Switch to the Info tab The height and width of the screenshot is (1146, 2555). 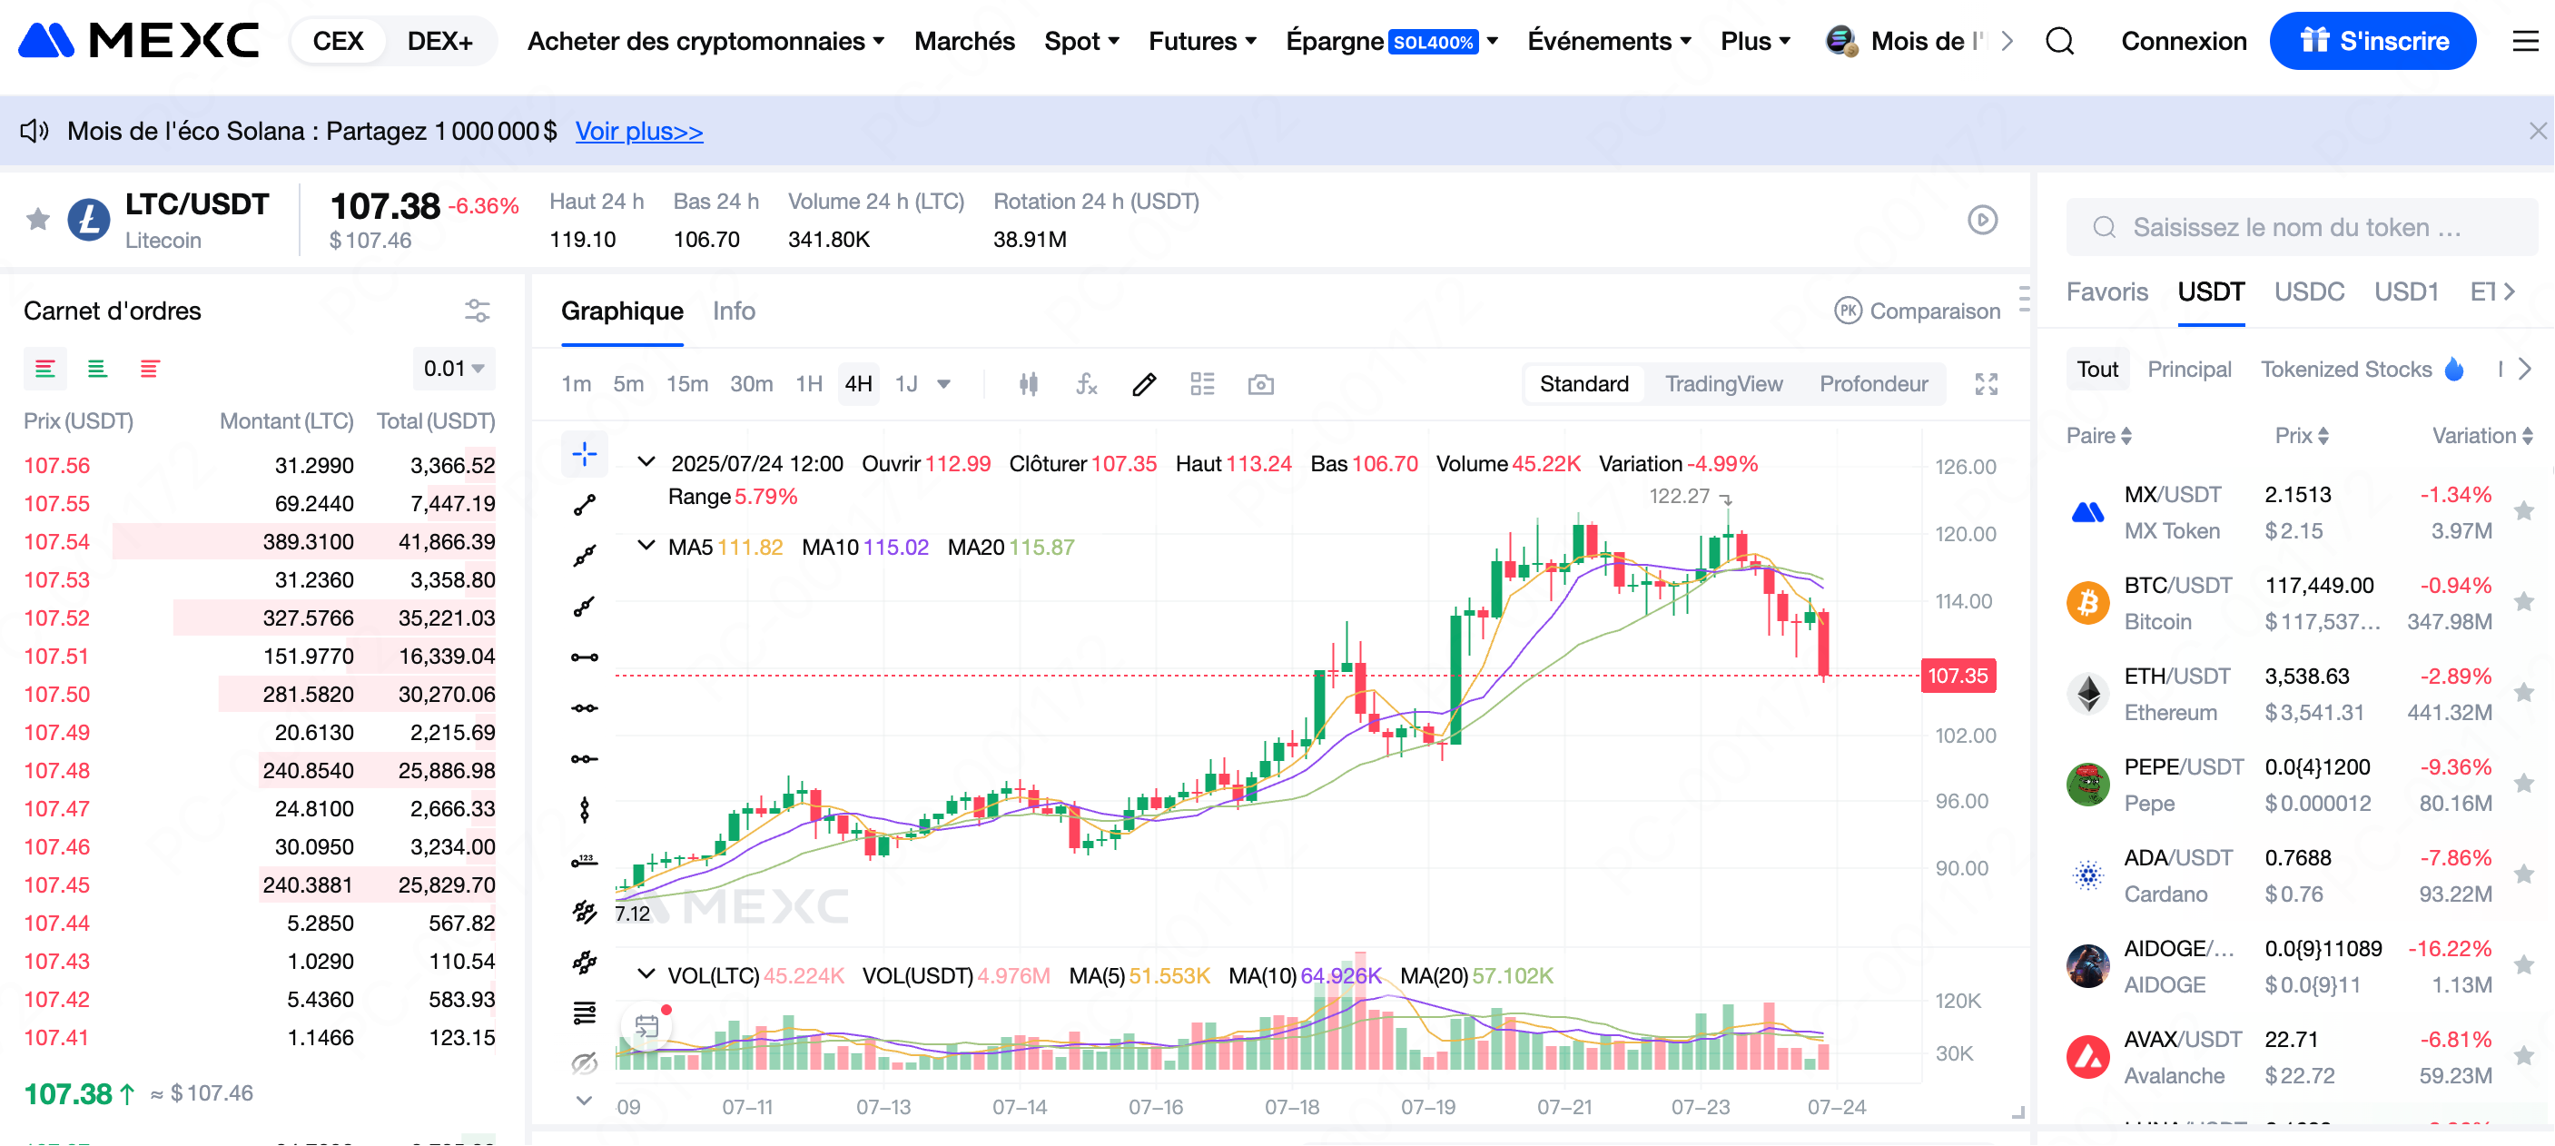[734, 311]
